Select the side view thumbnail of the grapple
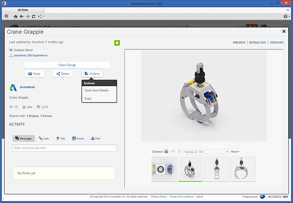This screenshot has height=203, width=293. click(217, 169)
